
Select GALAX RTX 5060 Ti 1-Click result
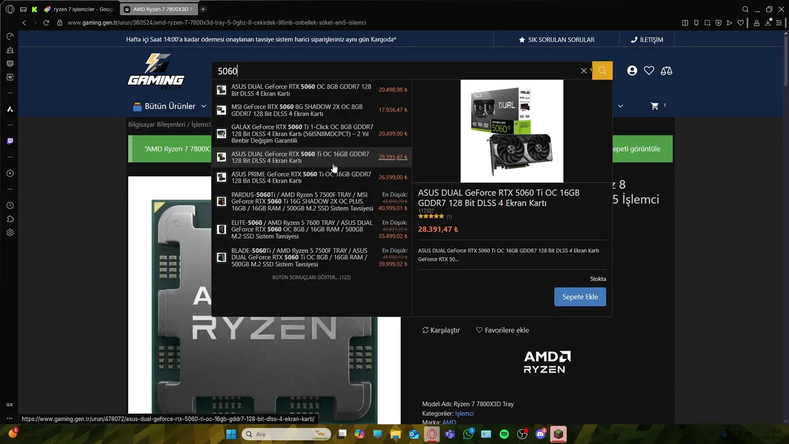[x=311, y=134]
